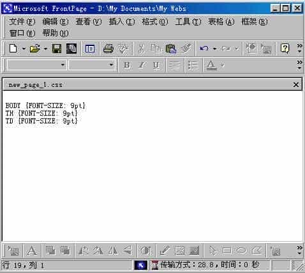Click inside the CSS text editing area
This screenshot has width=305, height=273.
click(152, 166)
